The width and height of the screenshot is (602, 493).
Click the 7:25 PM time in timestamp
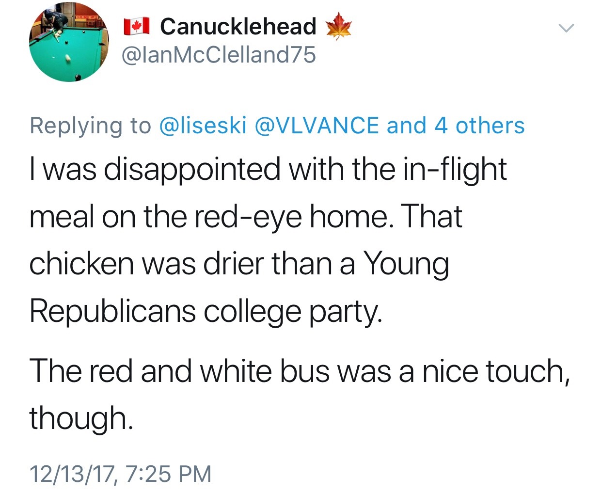pos(168,474)
